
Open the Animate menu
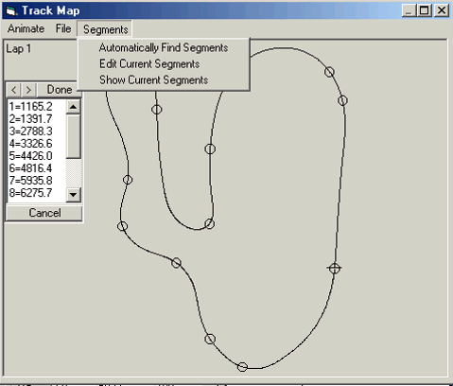[x=26, y=28]
